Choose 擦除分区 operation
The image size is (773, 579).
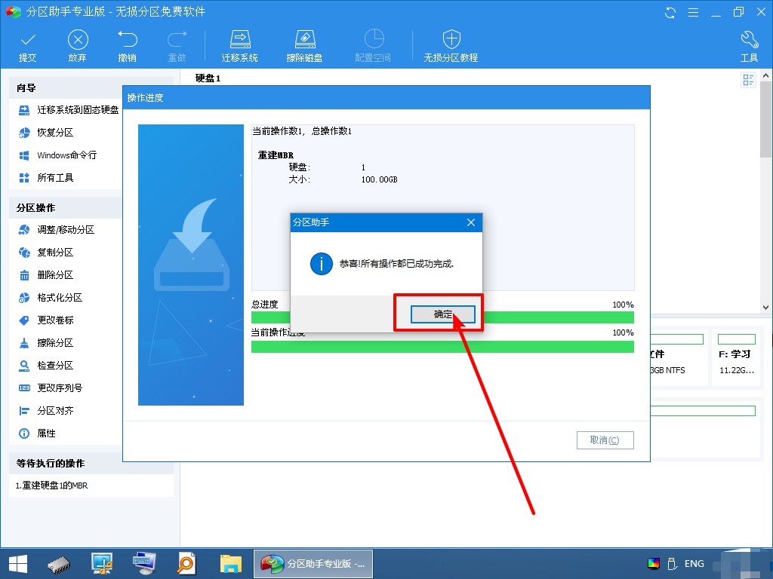click(46, 343)
